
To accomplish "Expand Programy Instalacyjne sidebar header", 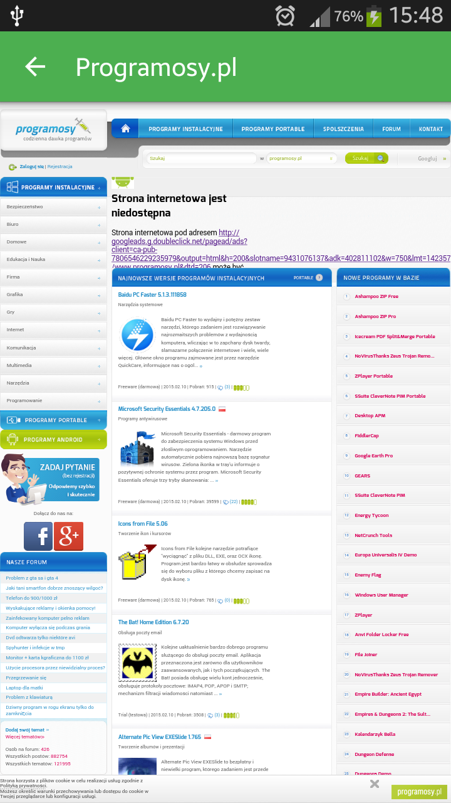I will (53, 187).
